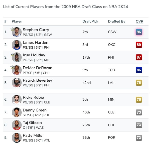151x146 pixels.
Task: Open the Jrue Holiday name link
Action: point(34,55)
